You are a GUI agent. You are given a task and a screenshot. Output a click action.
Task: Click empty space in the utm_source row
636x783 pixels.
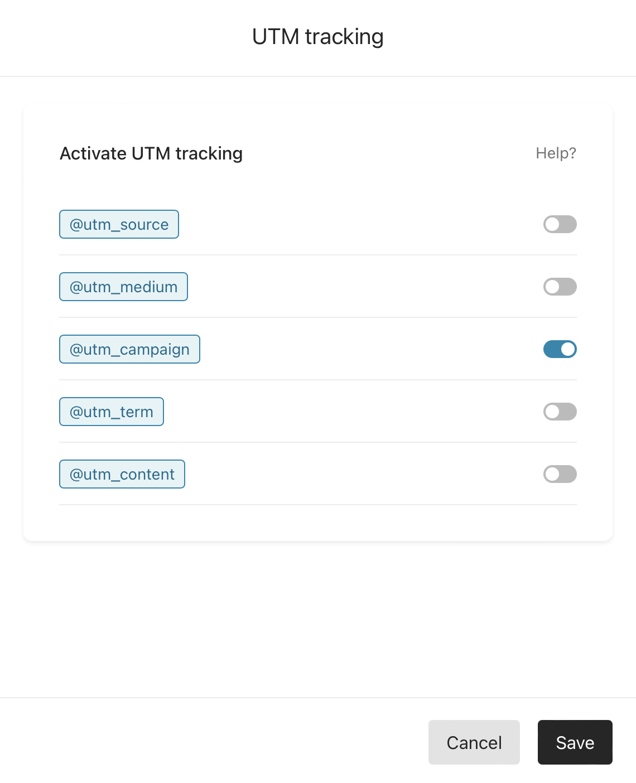(x=361, y=224)
